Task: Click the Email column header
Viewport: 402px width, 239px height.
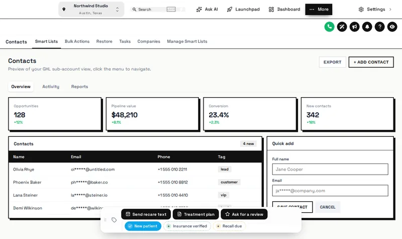Action: pos(76,157)
